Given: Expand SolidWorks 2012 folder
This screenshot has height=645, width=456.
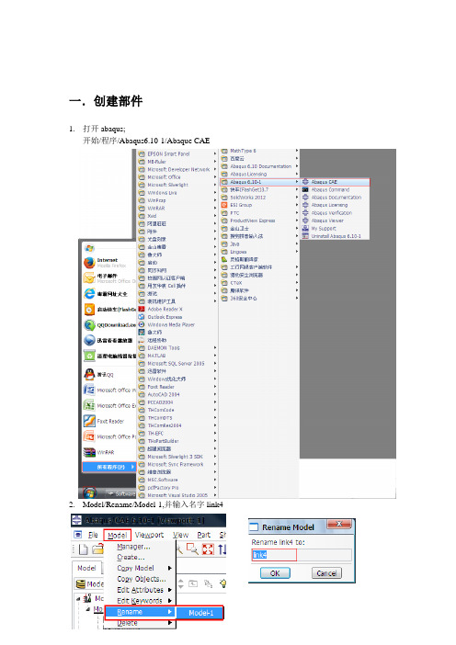Looking at the screenshot, I should point(259,198).
